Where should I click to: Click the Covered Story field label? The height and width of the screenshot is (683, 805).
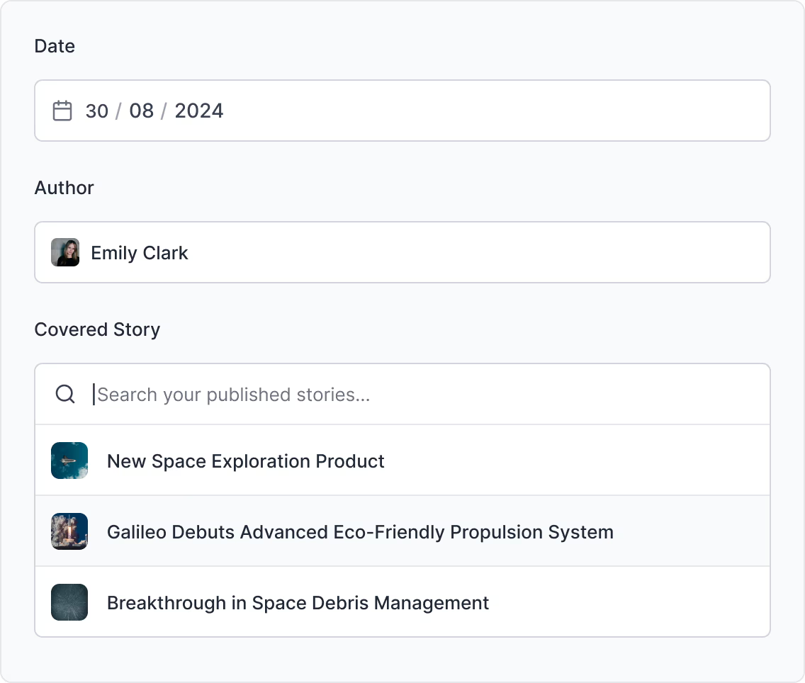click(97, 329)
